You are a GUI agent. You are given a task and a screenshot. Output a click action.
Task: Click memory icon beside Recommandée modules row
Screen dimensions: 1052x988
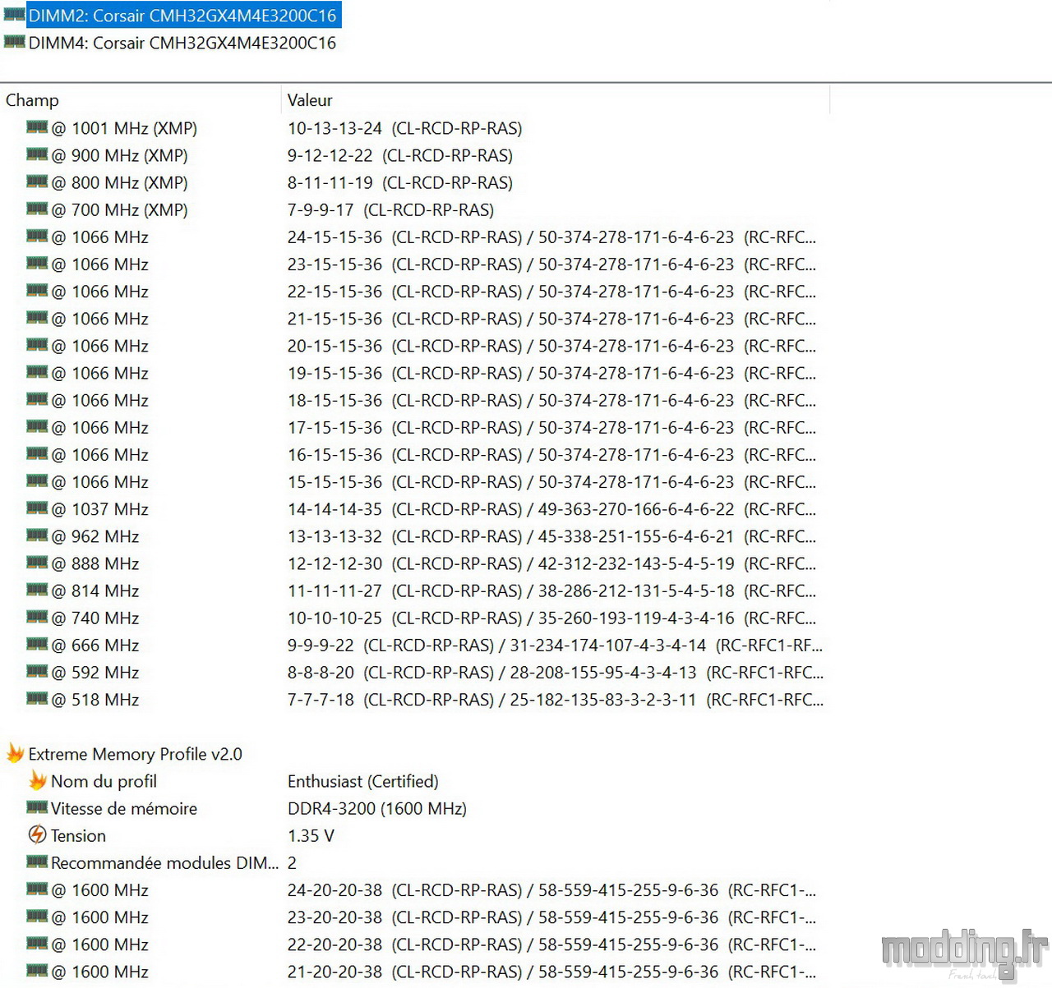[37, 861]
